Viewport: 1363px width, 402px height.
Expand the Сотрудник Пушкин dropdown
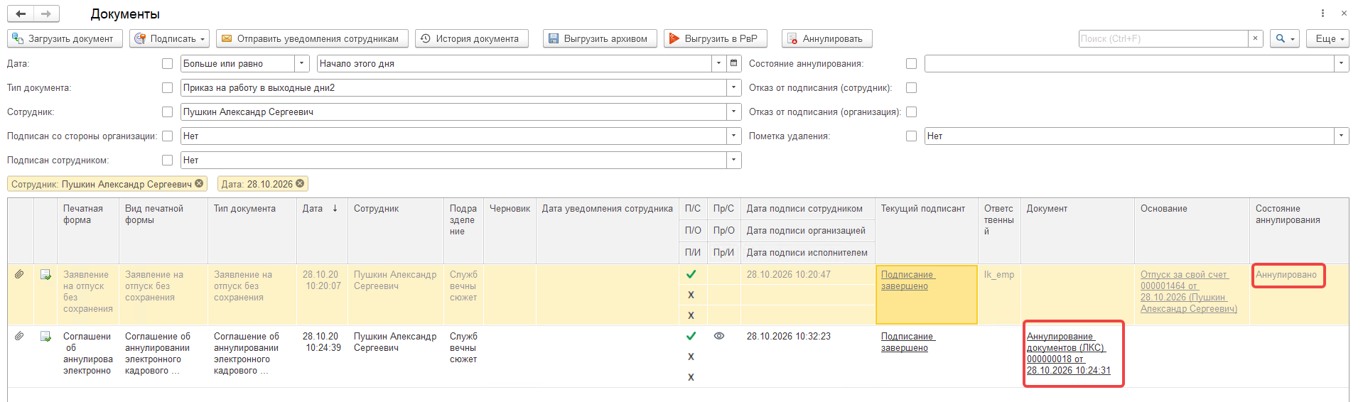pos(734,112)
